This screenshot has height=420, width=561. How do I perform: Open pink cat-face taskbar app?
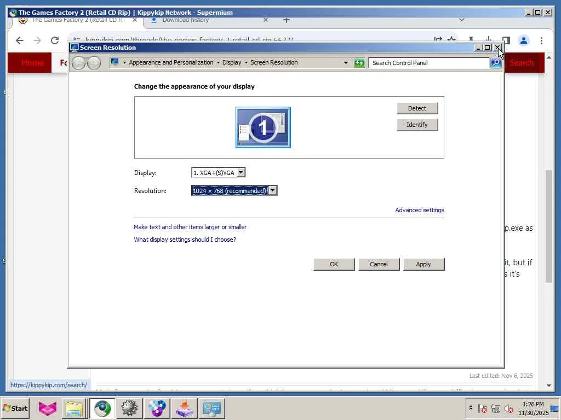(x=48, y=408)
